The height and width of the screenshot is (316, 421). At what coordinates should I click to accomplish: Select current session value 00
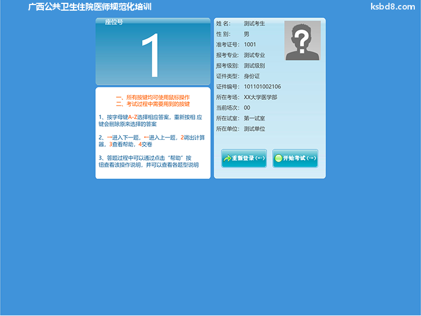point(247,108)
